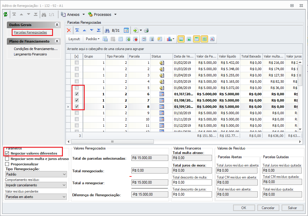Open the Parcelas Renegociadas link
Viewport: 308px width, 216px height.
point(30,32)
